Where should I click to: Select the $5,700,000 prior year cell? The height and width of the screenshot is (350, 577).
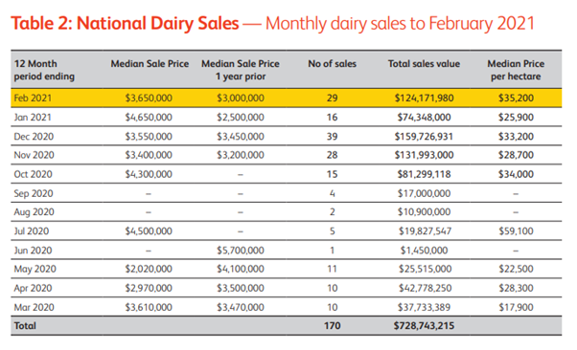click(x=241, y=251)
